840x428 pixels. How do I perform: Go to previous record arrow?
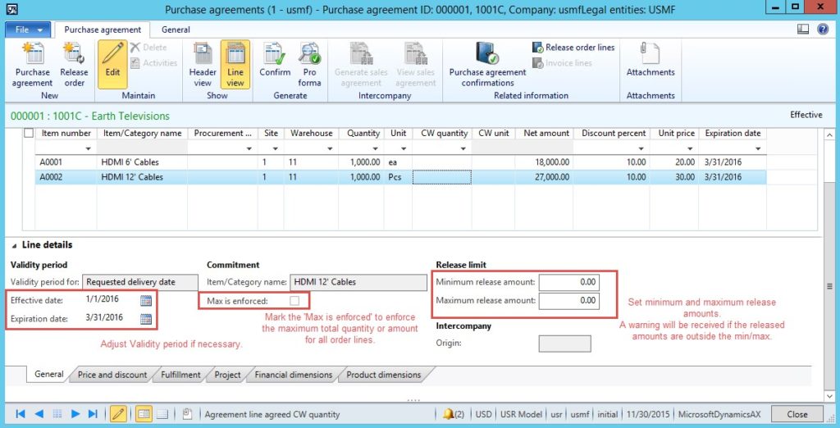[x=39, y=413]
